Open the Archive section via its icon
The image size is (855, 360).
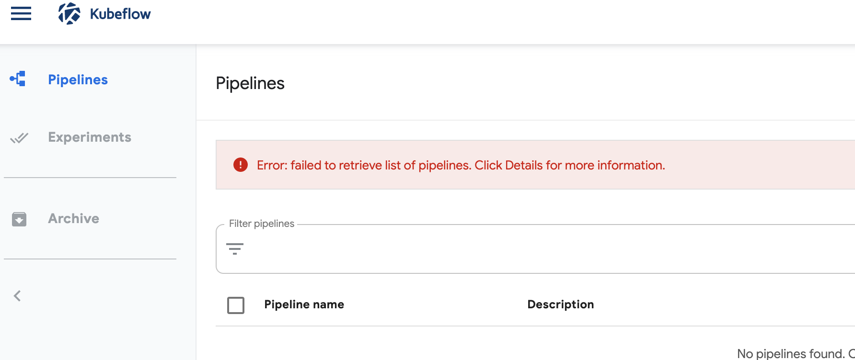coord(19,219)
